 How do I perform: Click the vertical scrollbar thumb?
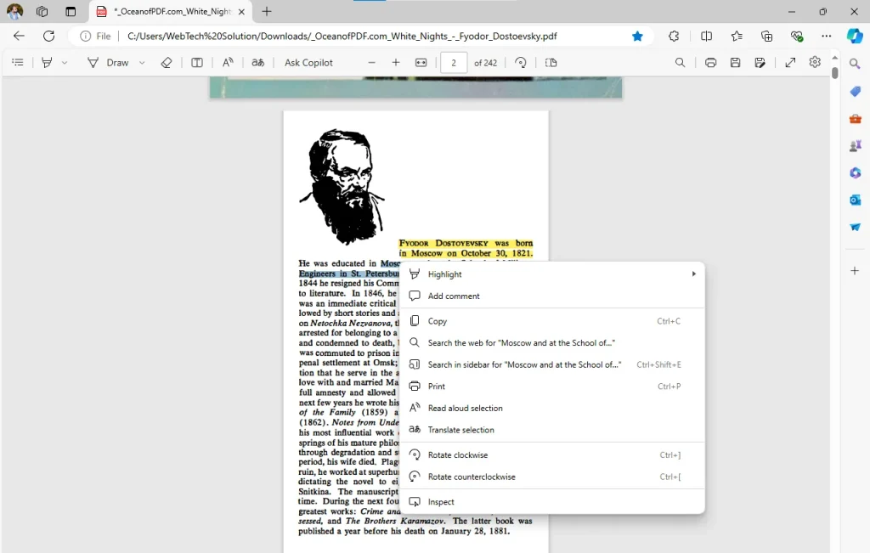pyautogui.click(x=834, y=73)
